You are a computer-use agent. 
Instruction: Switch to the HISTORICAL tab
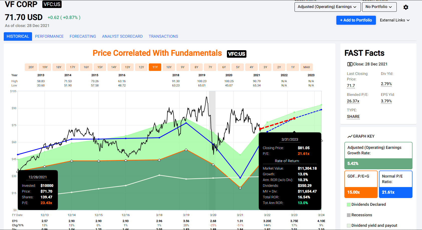18,36
